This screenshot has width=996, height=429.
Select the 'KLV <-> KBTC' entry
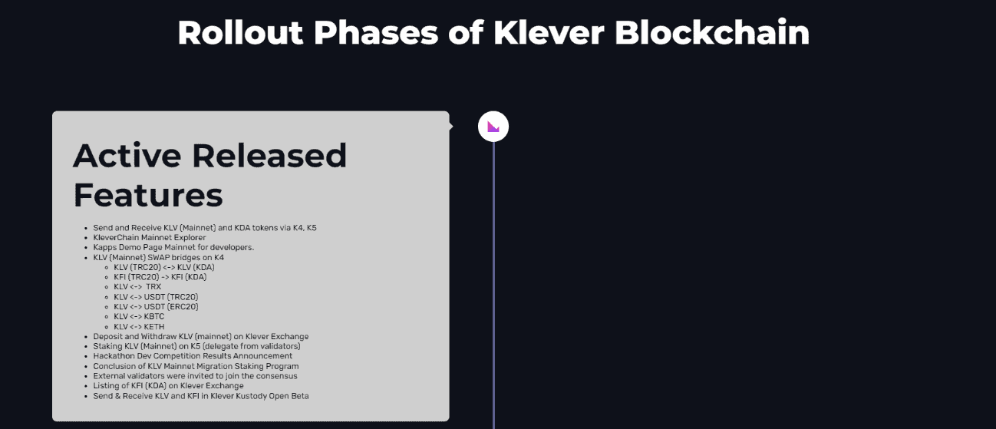click(x=139, y=317)
